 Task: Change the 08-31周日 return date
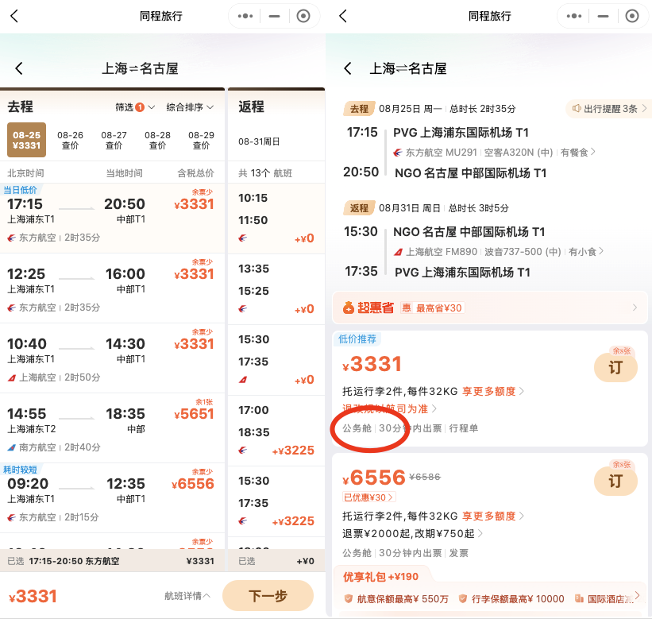[259, 142]
